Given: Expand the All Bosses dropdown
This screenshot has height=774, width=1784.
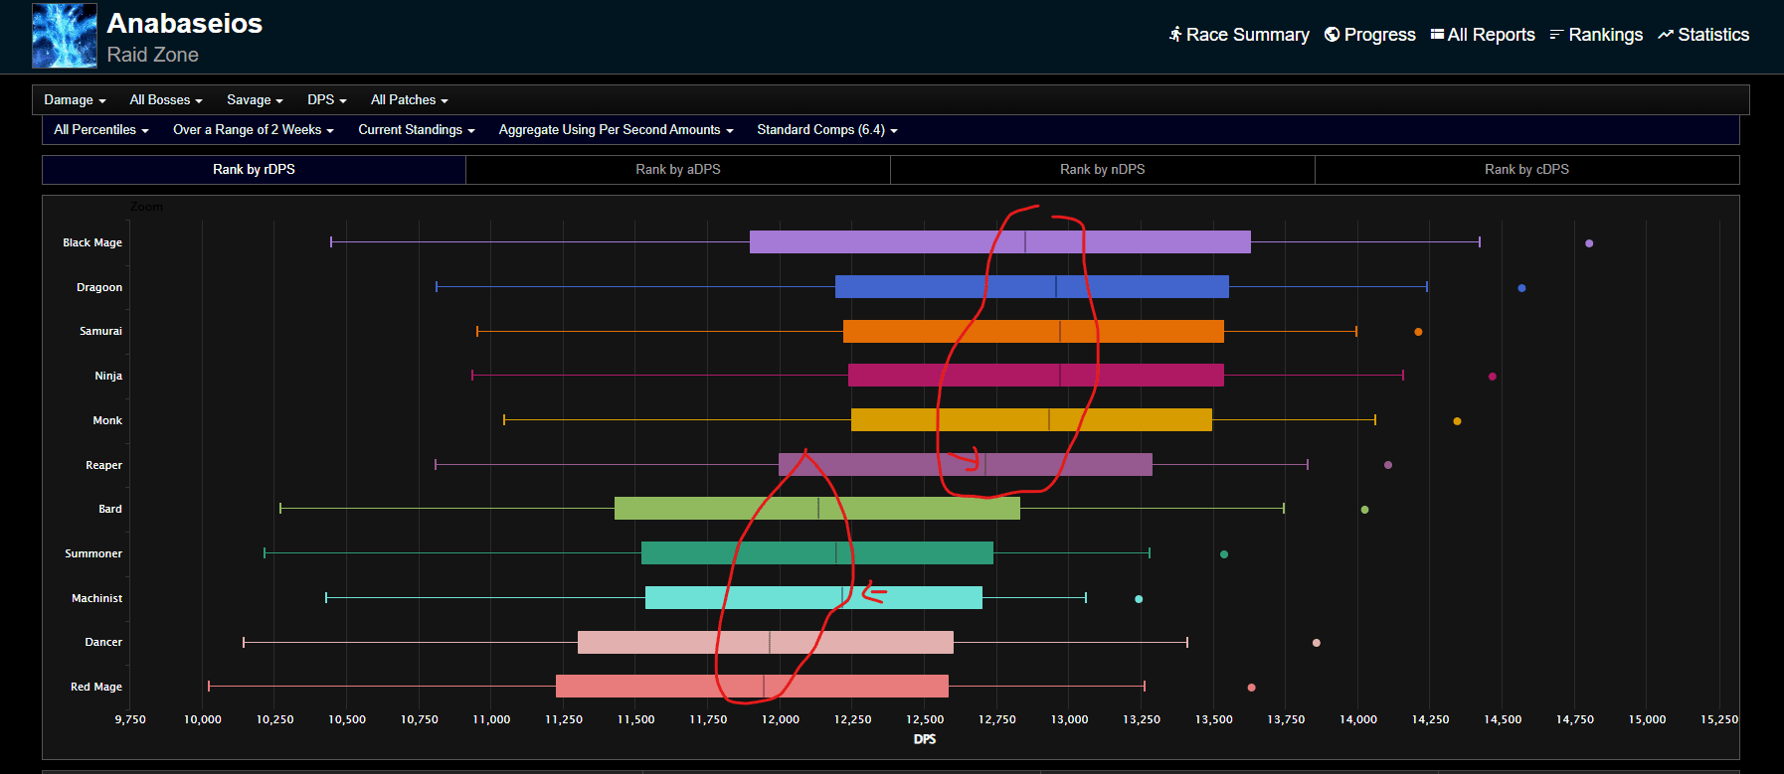Looking at the screenshot, I should (x=165, y=100).
